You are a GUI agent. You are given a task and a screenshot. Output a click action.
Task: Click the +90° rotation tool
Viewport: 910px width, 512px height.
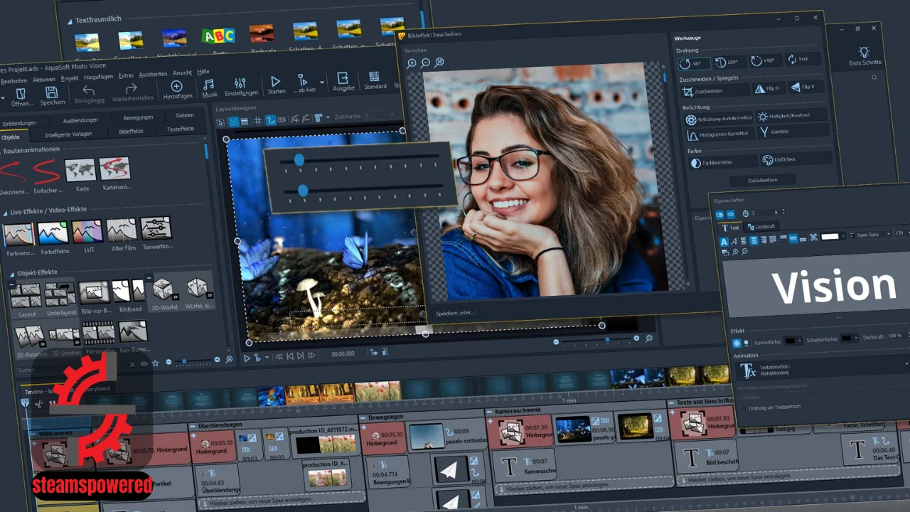click(x=765, y=60)
